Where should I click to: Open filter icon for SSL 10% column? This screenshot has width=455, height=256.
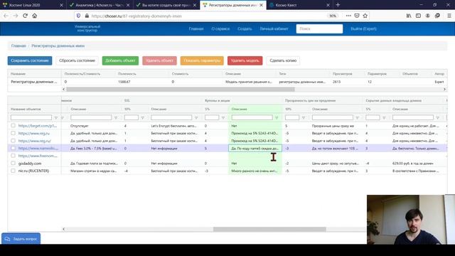tap(142, 117)
